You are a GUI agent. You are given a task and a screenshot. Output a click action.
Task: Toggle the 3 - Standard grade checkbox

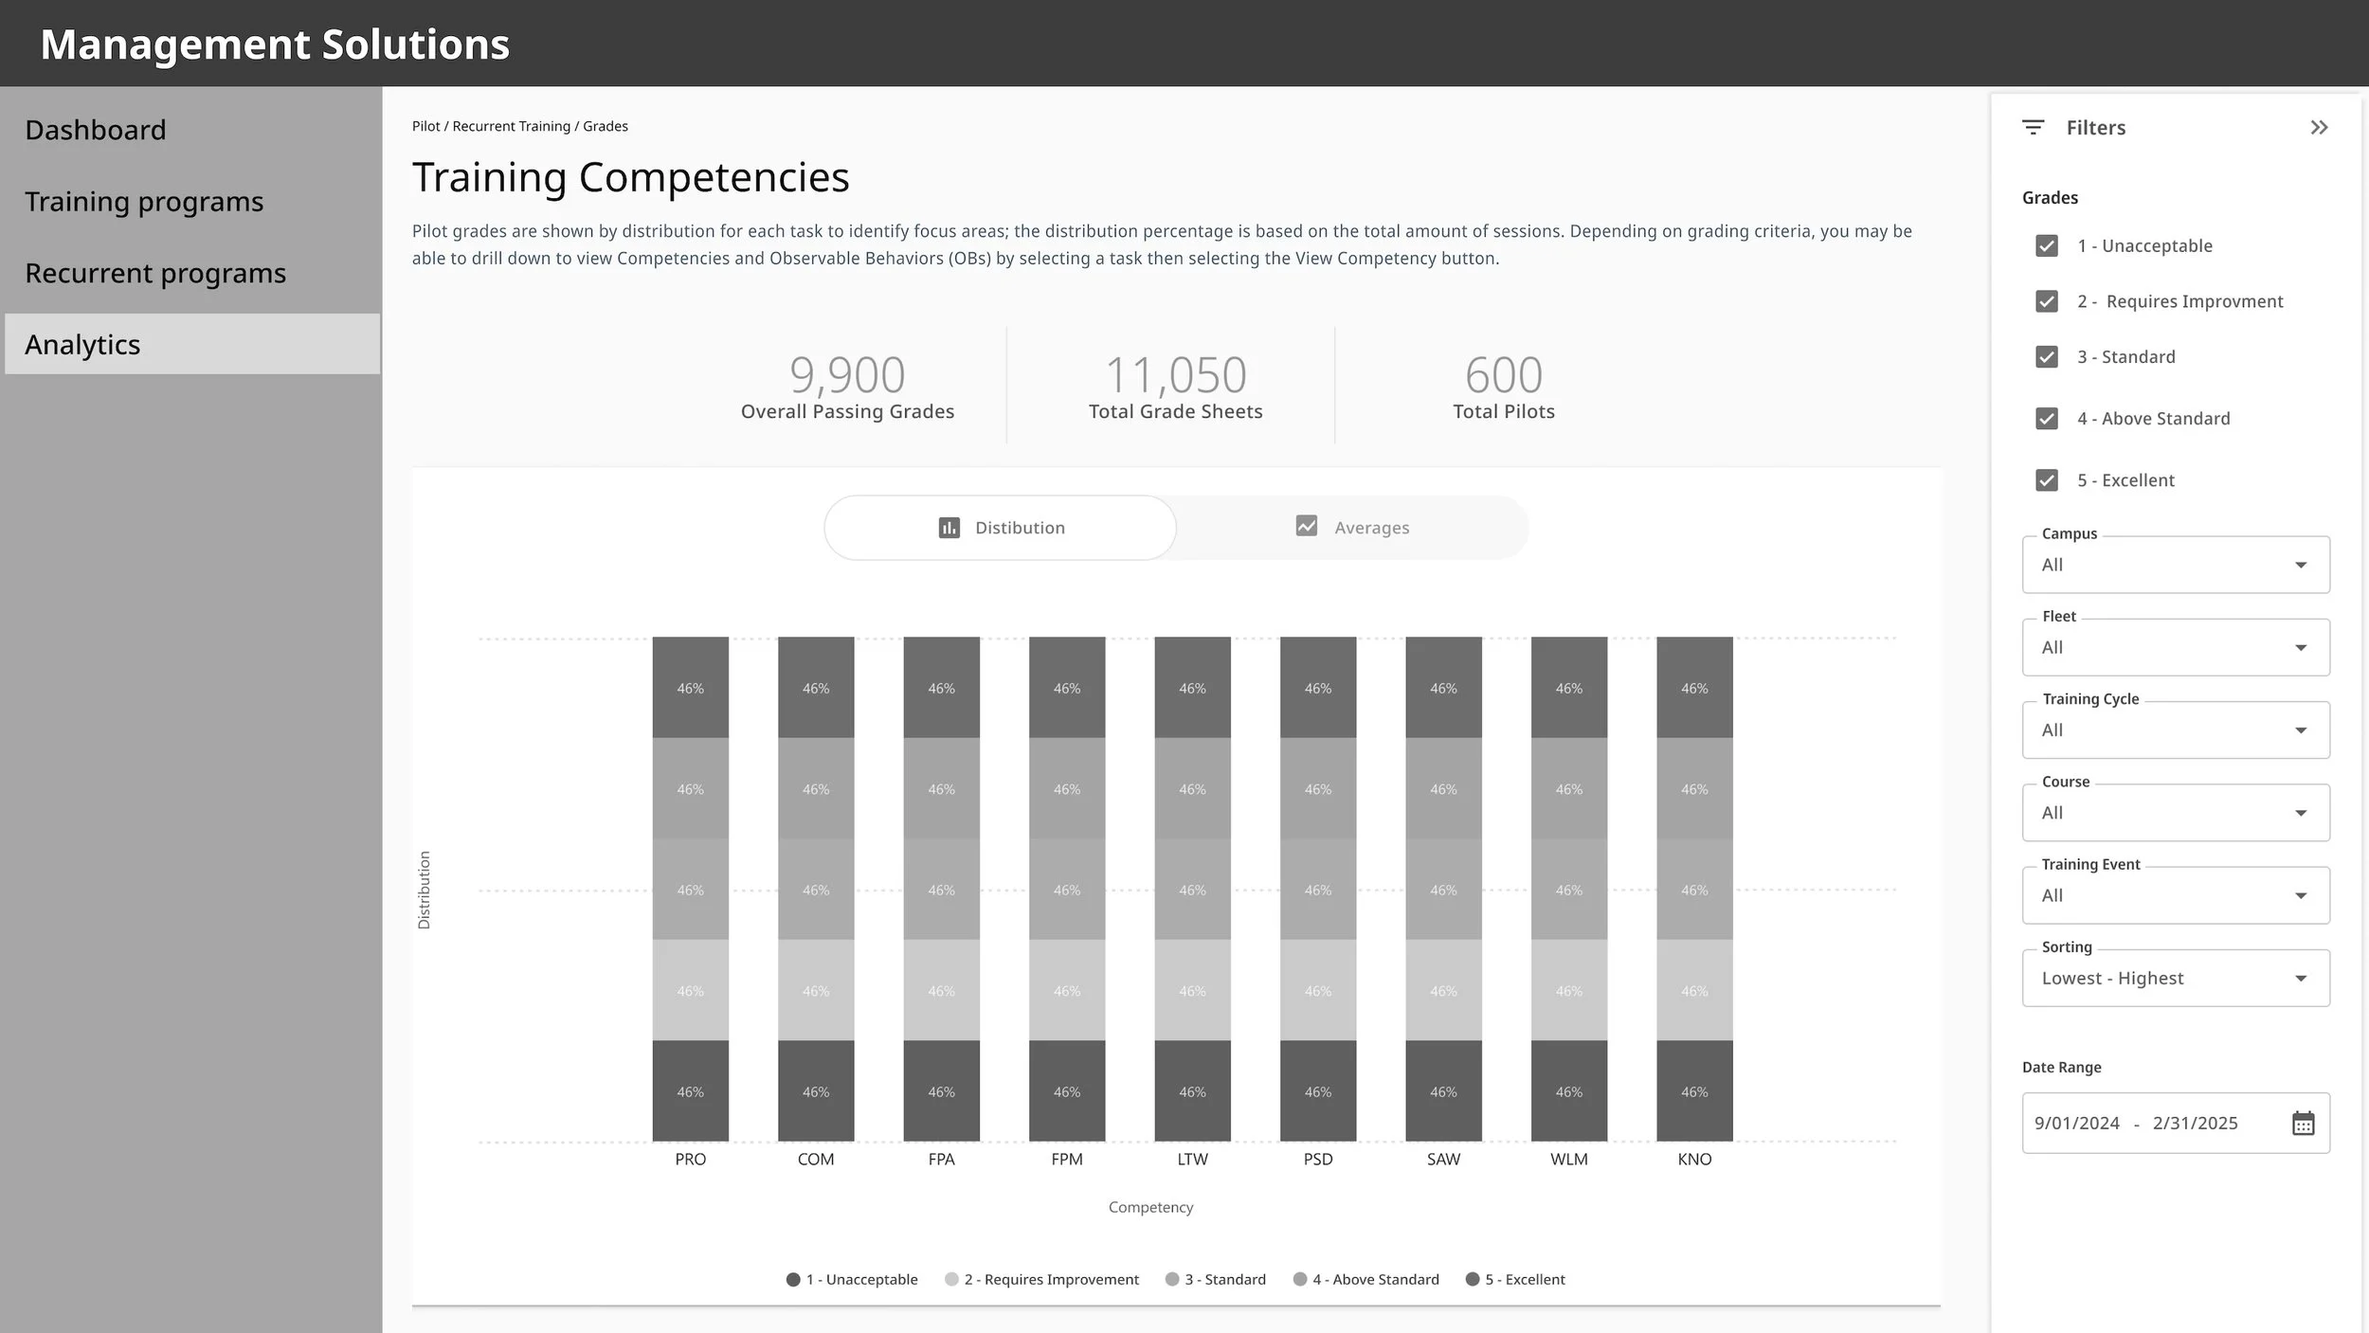pos(2047,357)
